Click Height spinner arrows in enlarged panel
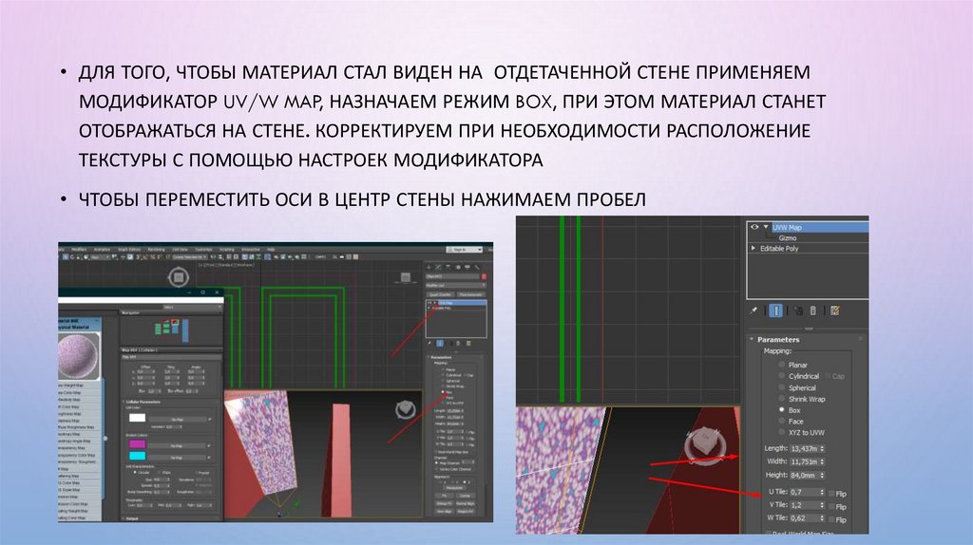The width and height of the screenshot is (973, 545). [823, 475]
